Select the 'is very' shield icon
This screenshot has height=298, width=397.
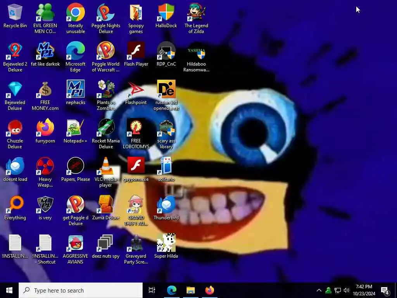coord(45,204)
